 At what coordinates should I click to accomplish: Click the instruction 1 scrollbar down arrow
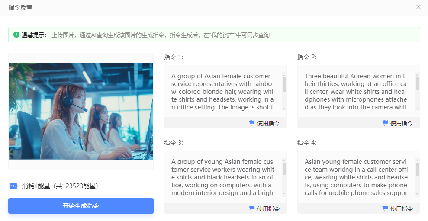tap(284, 109)
